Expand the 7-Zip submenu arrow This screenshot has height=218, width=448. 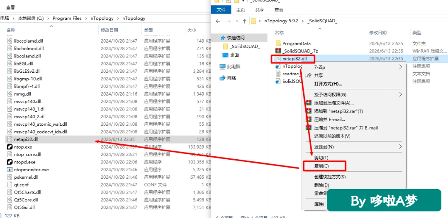(400, 67)
